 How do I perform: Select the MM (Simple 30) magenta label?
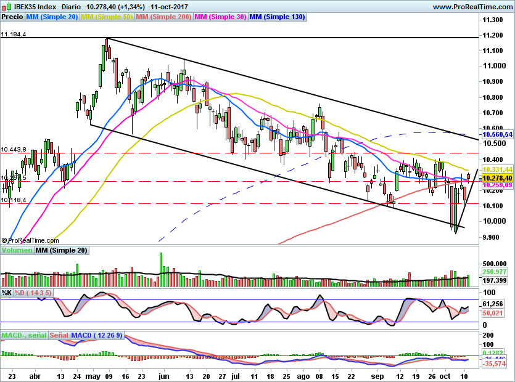[x=220, y=17]
